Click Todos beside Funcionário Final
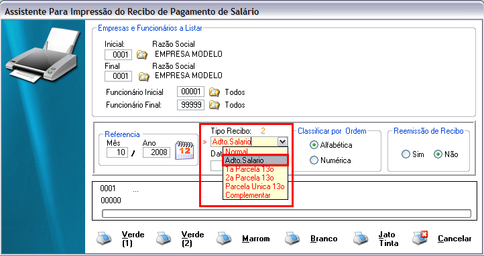484x256 pixels. [235, 105]
